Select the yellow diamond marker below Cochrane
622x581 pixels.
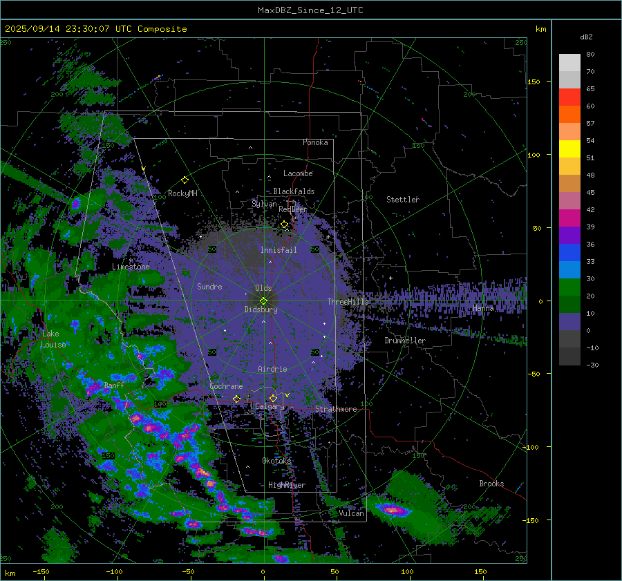coord(236,399)
